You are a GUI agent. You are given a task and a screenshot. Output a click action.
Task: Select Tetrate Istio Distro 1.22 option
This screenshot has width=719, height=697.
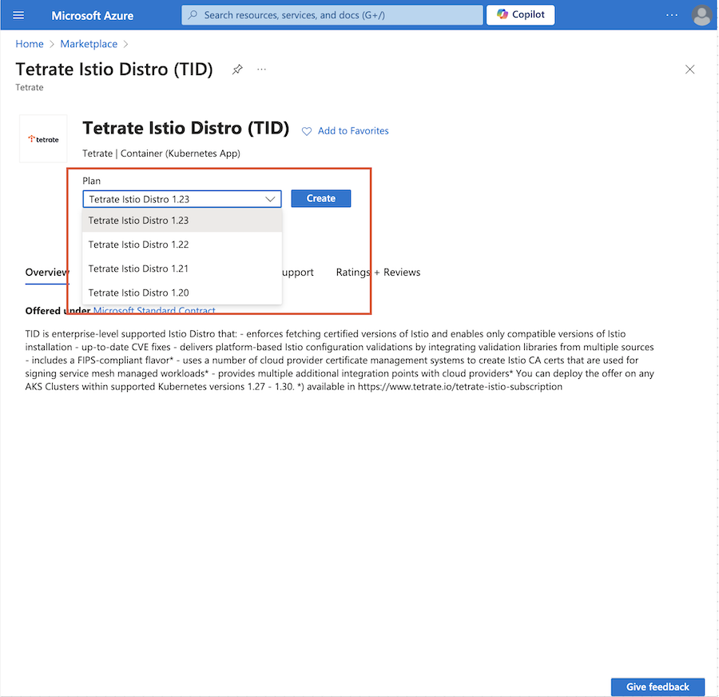(x=182, y=245)
